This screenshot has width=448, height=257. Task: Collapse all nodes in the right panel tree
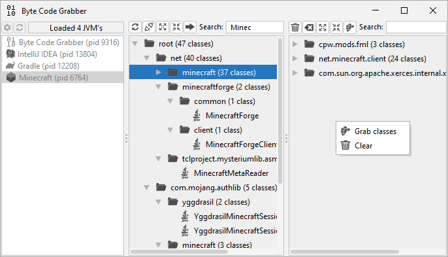pos(336,27)
